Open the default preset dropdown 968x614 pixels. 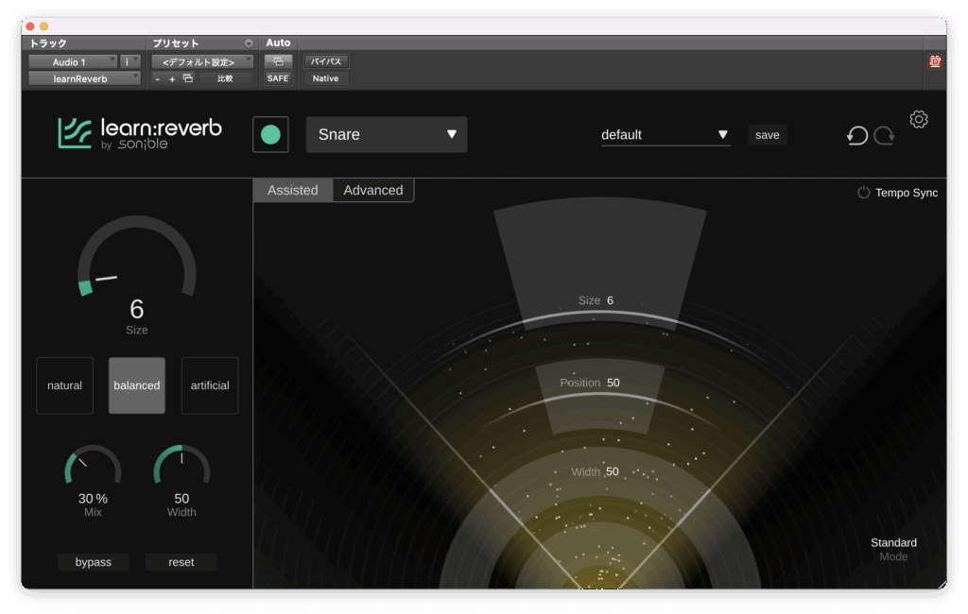coord(665,135)
